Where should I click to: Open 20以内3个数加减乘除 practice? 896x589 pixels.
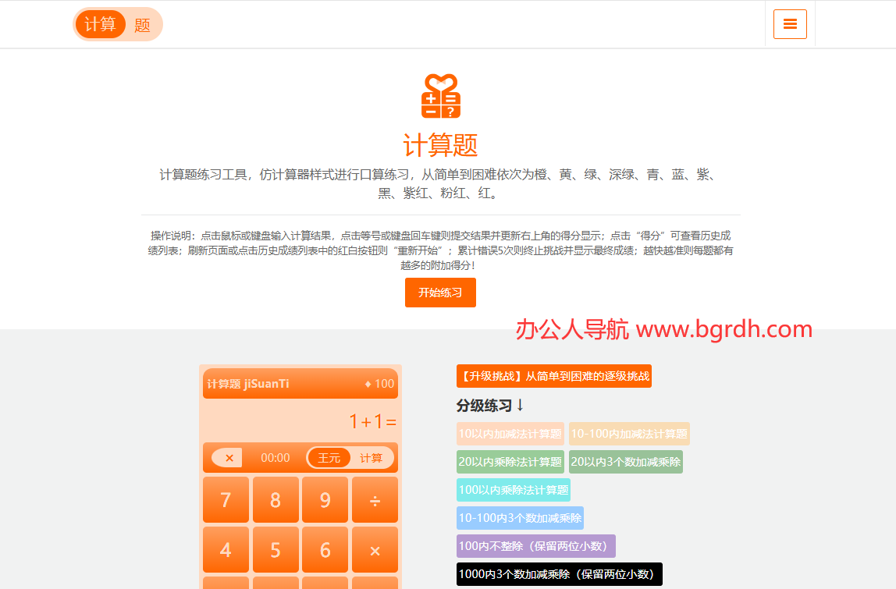626,462
